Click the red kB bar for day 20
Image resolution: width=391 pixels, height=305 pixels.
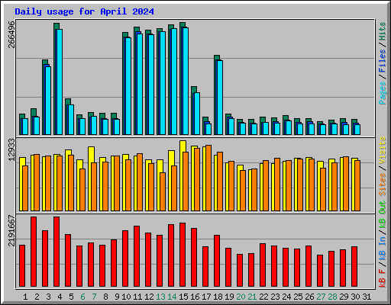click(x=240, y=270)
